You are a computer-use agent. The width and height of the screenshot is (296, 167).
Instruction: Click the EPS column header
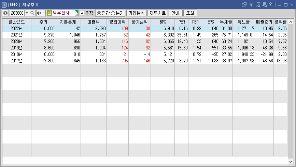click(x=211, y=22)
